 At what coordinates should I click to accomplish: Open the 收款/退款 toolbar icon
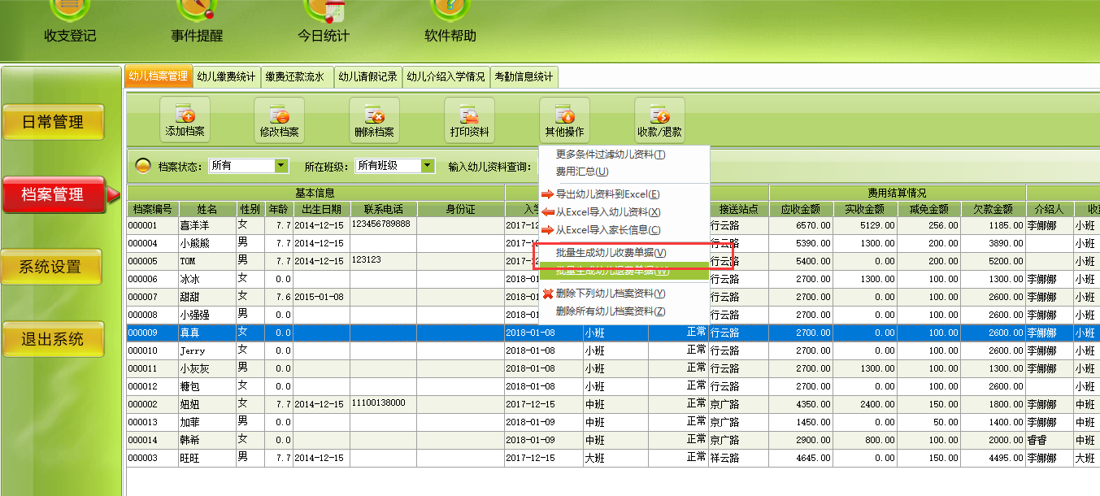click(659, 115)
